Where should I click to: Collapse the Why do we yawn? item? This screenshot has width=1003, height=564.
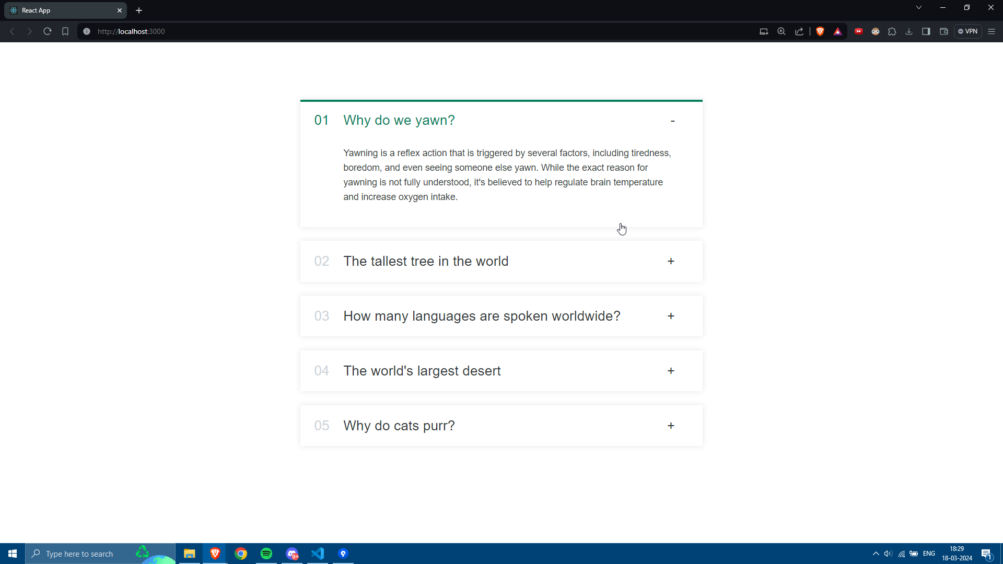pyautogui.click(x=672, y=121)
